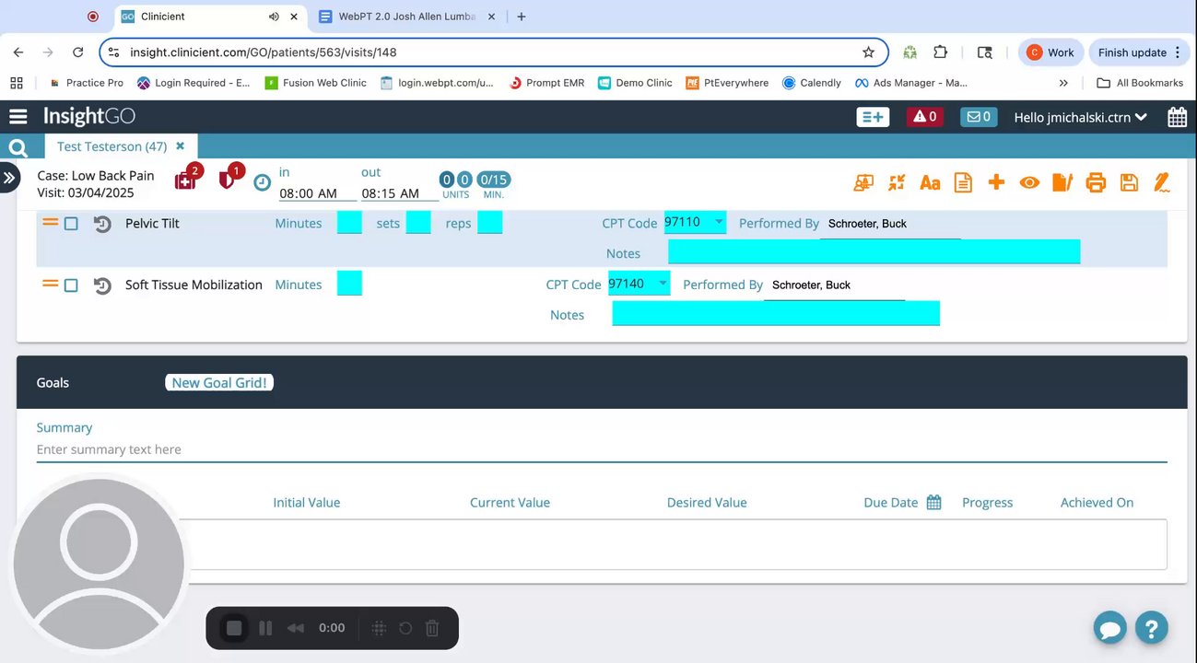Check the Pelvic Tilt checkbox
This screenshot has height=663, width=1197.
[71, 224]
